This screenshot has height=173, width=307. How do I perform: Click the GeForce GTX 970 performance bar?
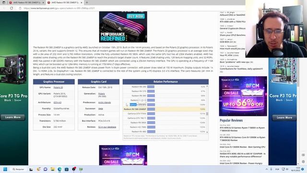[x=151, y=105]
